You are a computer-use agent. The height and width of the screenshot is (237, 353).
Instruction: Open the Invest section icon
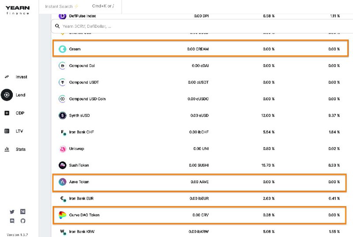click(7, 77)
